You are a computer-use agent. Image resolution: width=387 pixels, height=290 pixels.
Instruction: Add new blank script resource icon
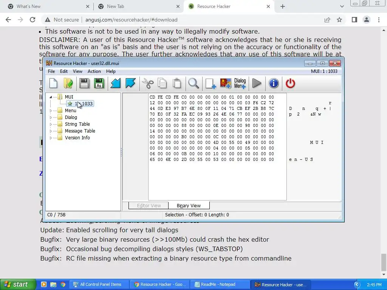[211, 83]
